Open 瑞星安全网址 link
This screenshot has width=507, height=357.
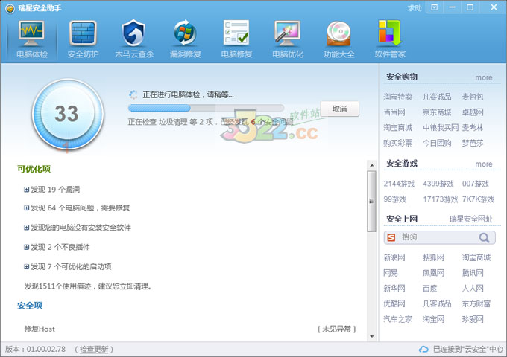tap(470, 219)
